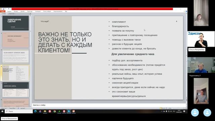Click the Заметки к слайду notes field

click(x=109, y=105)
